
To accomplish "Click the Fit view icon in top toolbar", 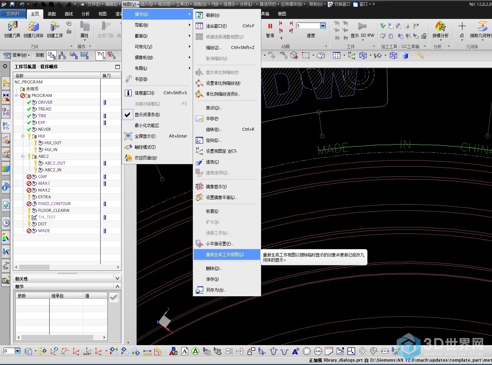I will click(336, 55).
